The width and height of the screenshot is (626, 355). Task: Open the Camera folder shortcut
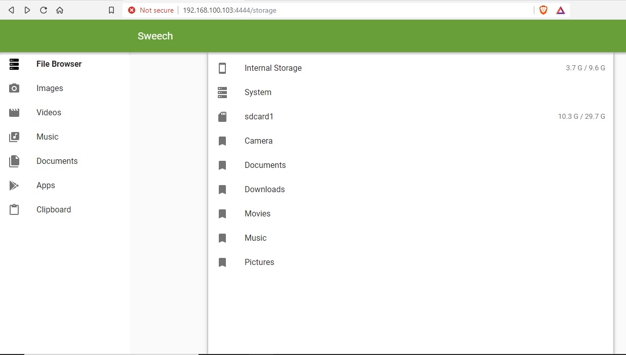[x=411, y=141]
